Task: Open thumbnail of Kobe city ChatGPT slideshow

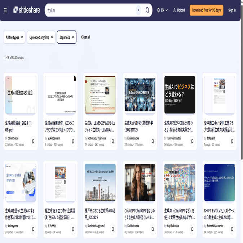Action: (x=100, y=182)
